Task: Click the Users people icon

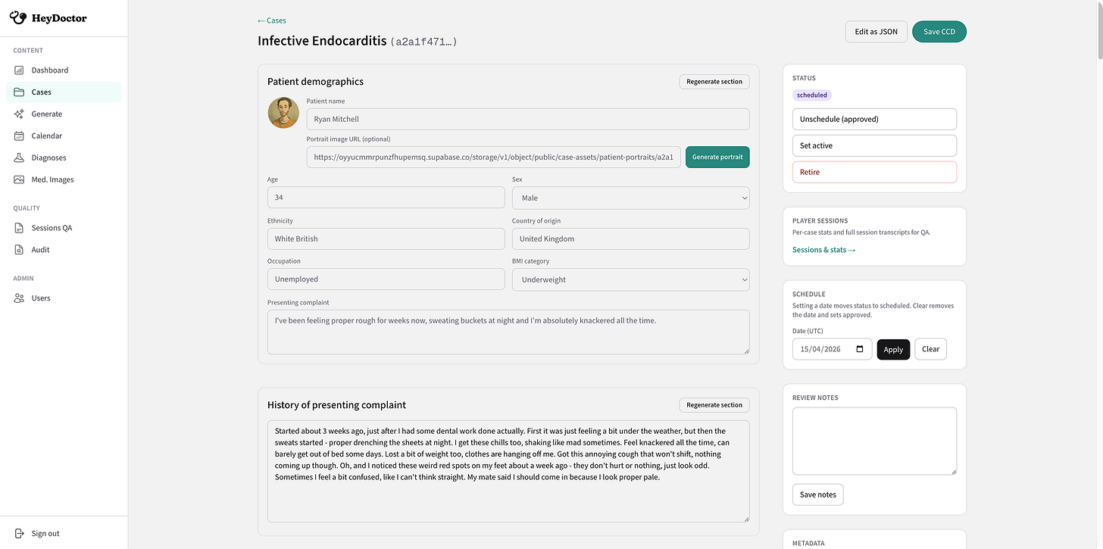Action: (20, 298)
